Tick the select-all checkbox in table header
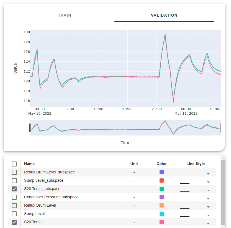The height and width of the screenshot is (228, 231). point(14,164)
